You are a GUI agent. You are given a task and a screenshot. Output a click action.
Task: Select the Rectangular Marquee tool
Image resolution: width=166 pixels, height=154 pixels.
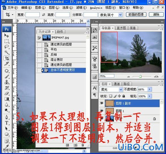pos(7,41)
